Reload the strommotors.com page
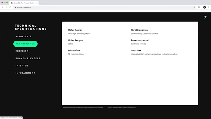Screen dimensions: 211x119 (x=10, y=7)
